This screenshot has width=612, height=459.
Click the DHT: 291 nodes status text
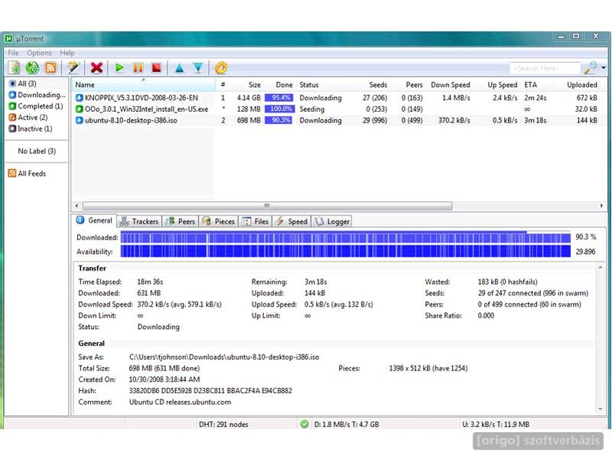click(223, 425)
